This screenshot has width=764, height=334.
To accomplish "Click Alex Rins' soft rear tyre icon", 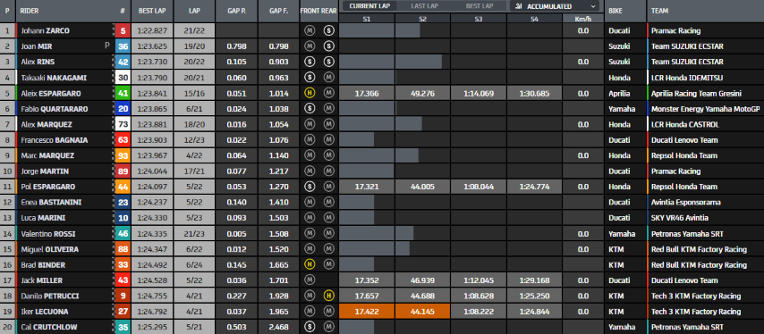I will (x=328, y=62).
